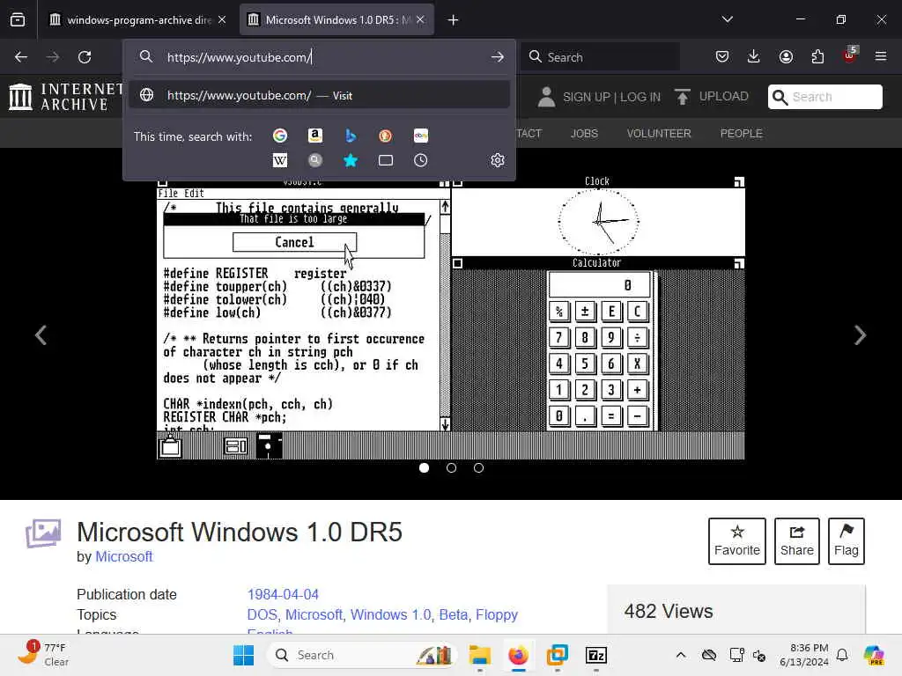Search bookmarks star icon
902x676 pixels.
point(351,160)
